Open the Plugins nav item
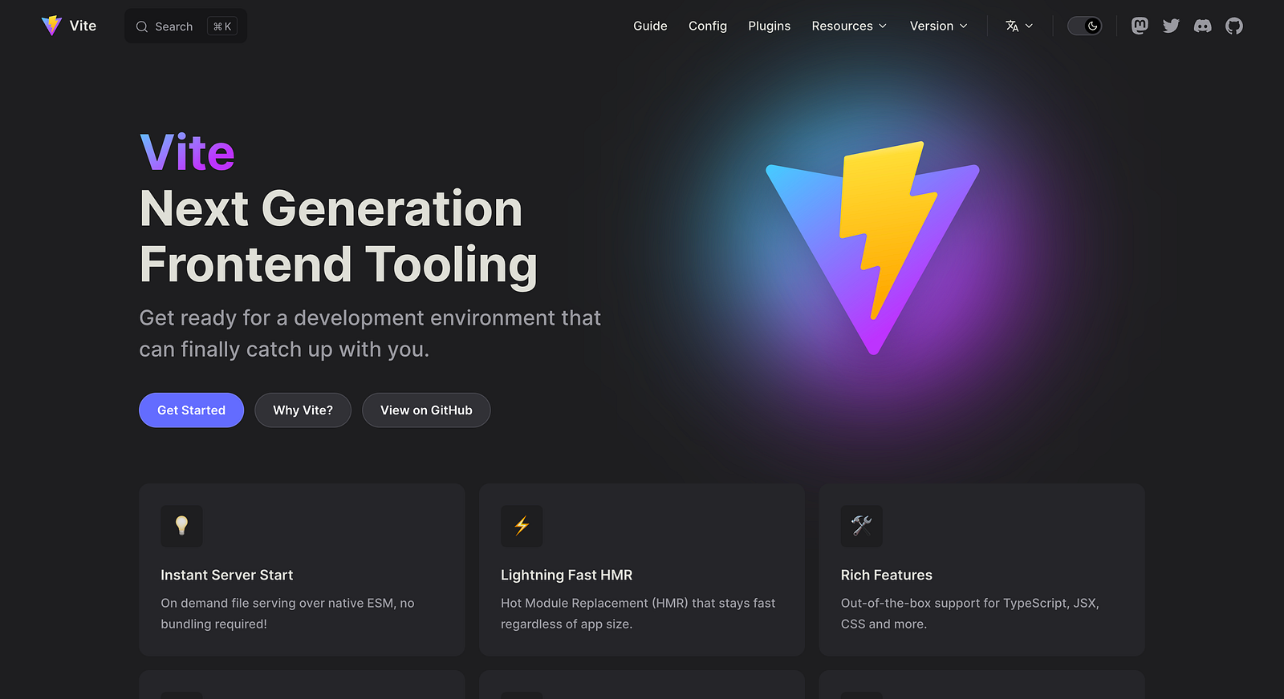1284x699 pixels. [770, 26]
